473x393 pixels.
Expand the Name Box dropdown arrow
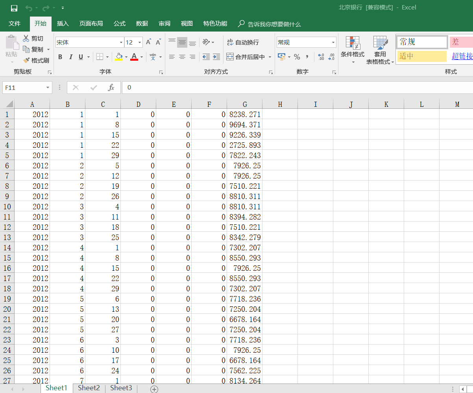48,88
